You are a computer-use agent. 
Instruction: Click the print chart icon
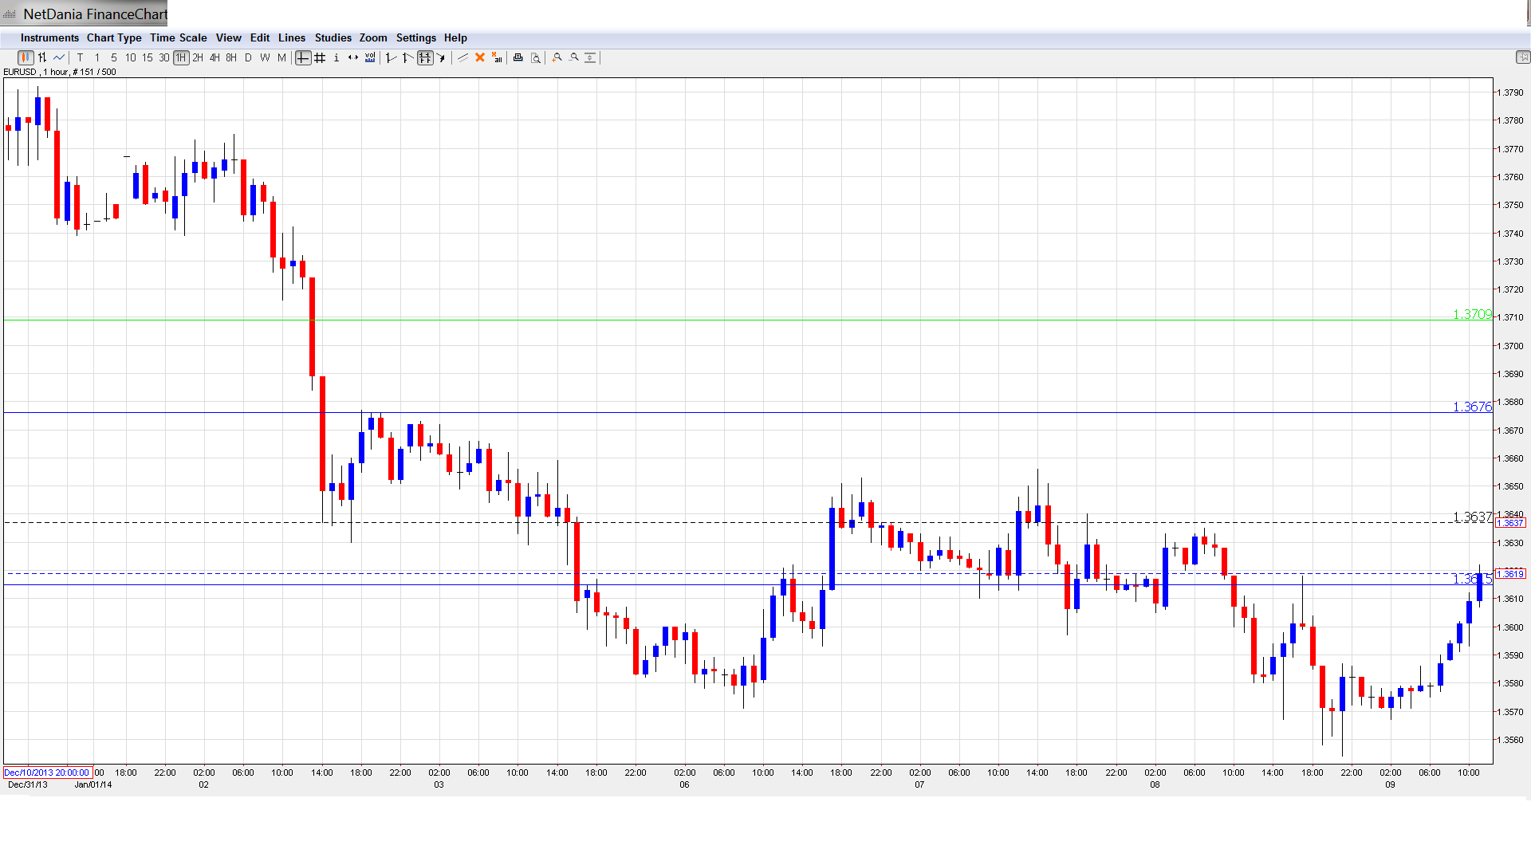click(x=518, y=57)
